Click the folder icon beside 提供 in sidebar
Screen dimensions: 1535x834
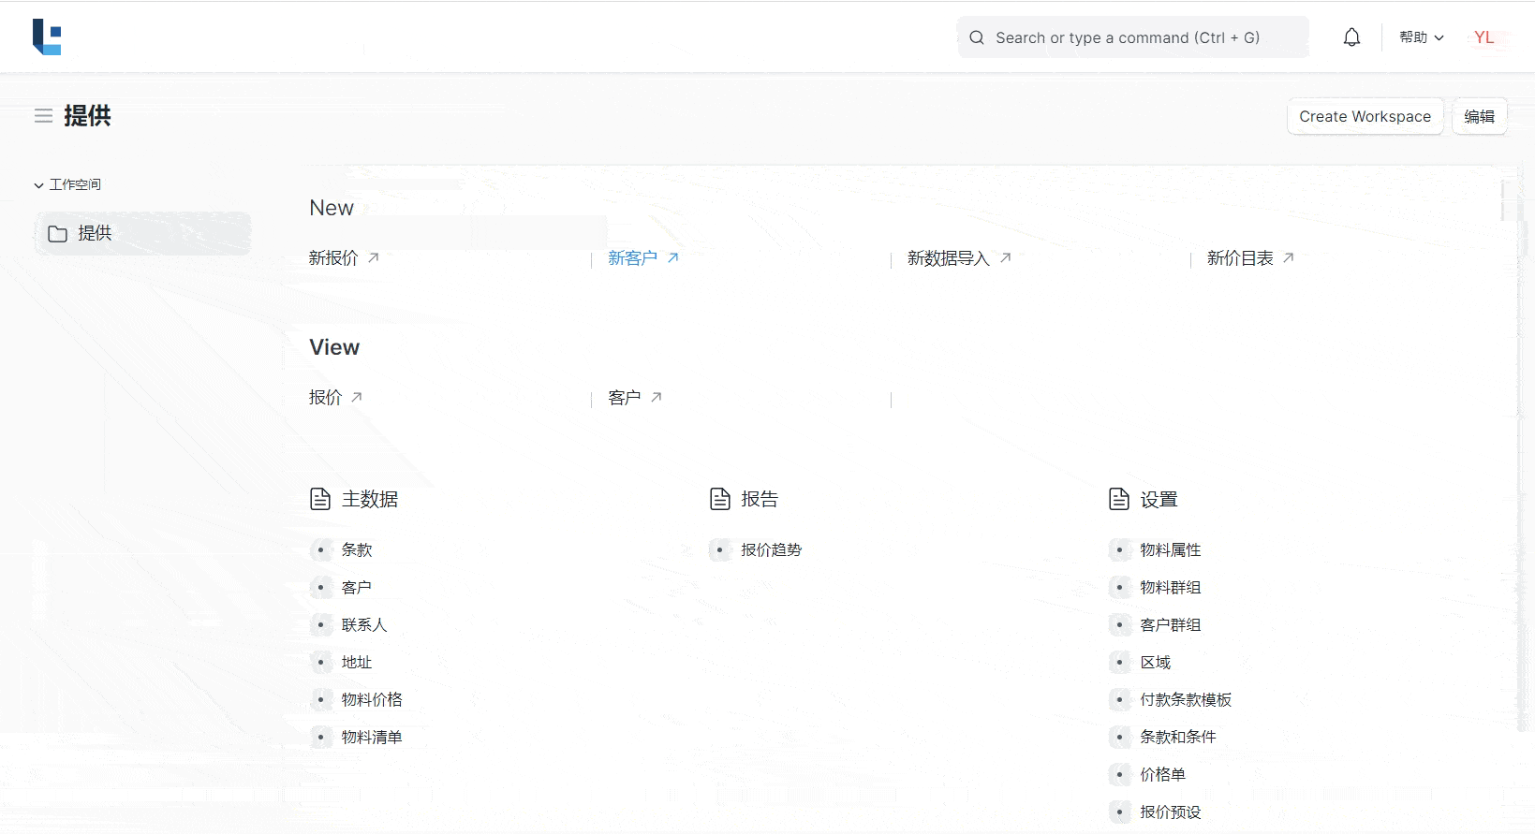coord(58,234)
